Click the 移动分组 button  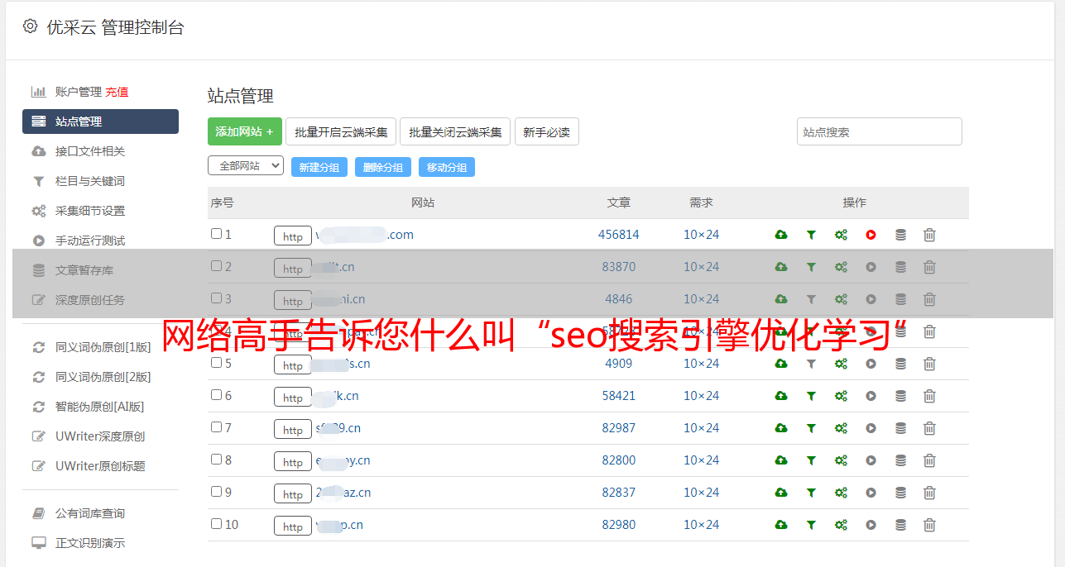point(447,167)
